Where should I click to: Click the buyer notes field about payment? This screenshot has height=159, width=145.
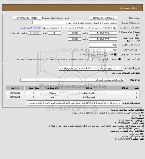pos(74,103)
